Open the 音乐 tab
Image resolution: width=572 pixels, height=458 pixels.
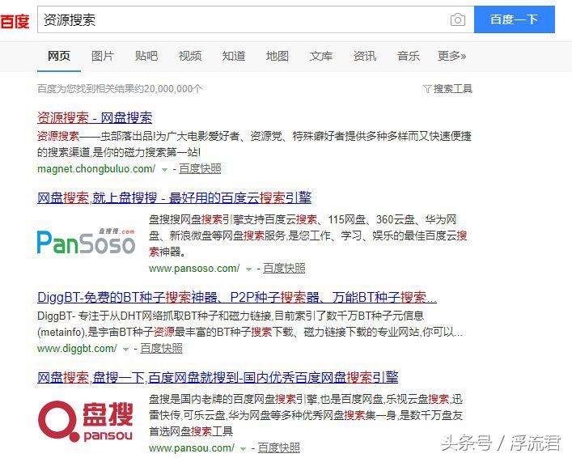pyautogui.click(x=409, y=56)
